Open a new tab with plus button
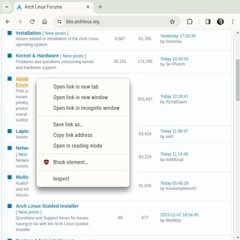240x240 pixels. (x=100, y=7)
